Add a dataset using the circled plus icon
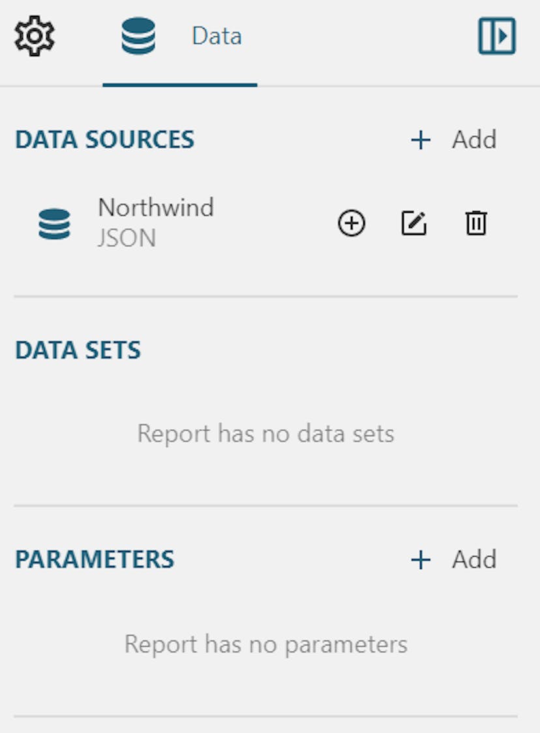Screen dimensions: 540x733 pyautogui.click(x=351, y=223)
